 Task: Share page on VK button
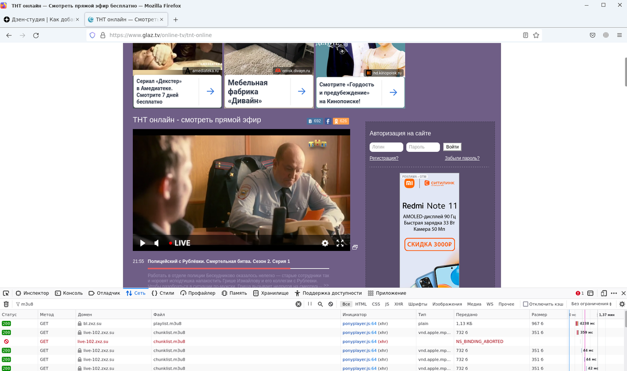pos(315,121)
